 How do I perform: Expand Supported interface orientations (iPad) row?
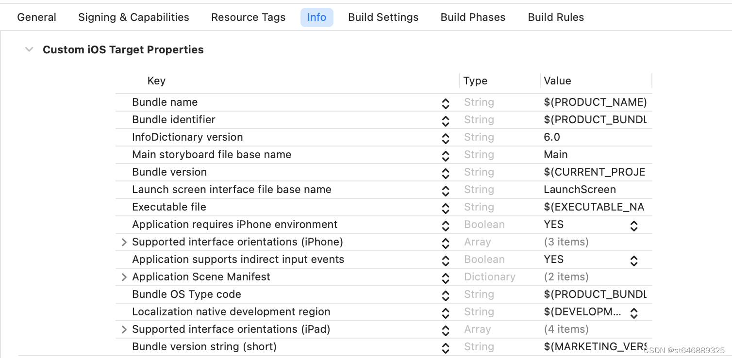[x=124, y=329]
